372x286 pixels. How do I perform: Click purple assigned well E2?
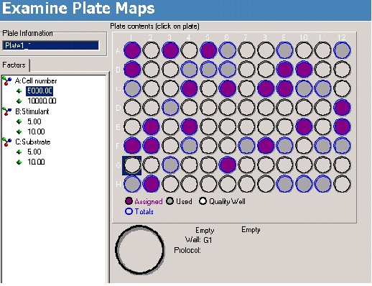click(x=151, y=126)
